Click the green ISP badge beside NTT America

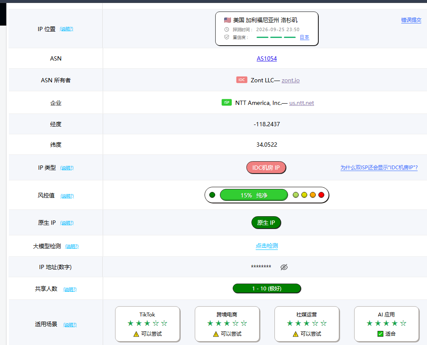click(227, 102)
